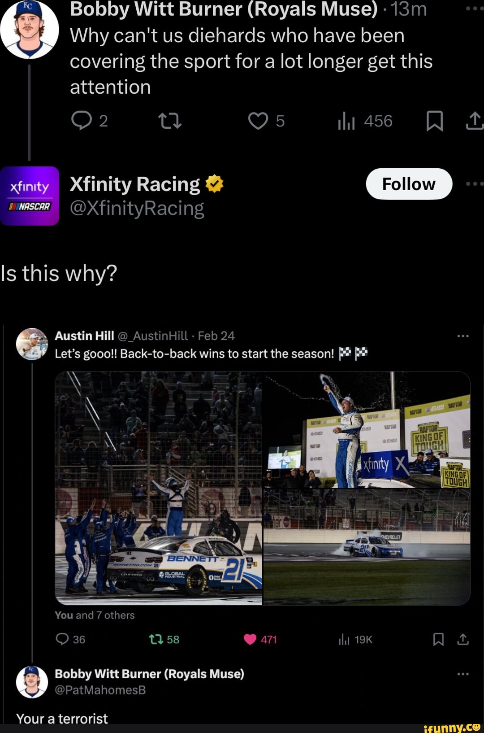Expand the You and 7 others likes list

pyautogui.click(x=95, y=615)
